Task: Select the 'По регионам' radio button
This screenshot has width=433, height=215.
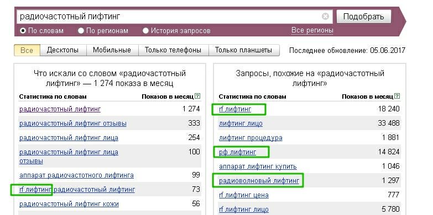Action: [81, 30]
